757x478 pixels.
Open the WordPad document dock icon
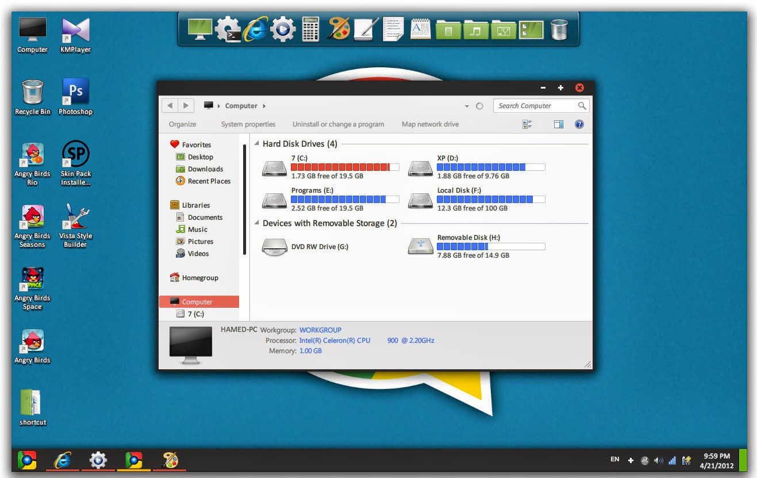click(421, 29)
